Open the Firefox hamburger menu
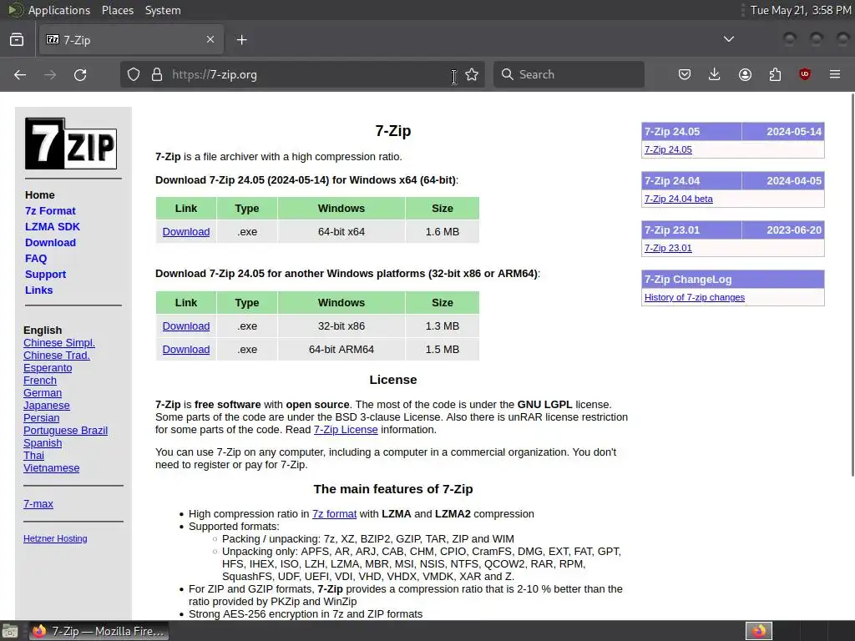Screen dimensions: 855x641 coord(835,74)
